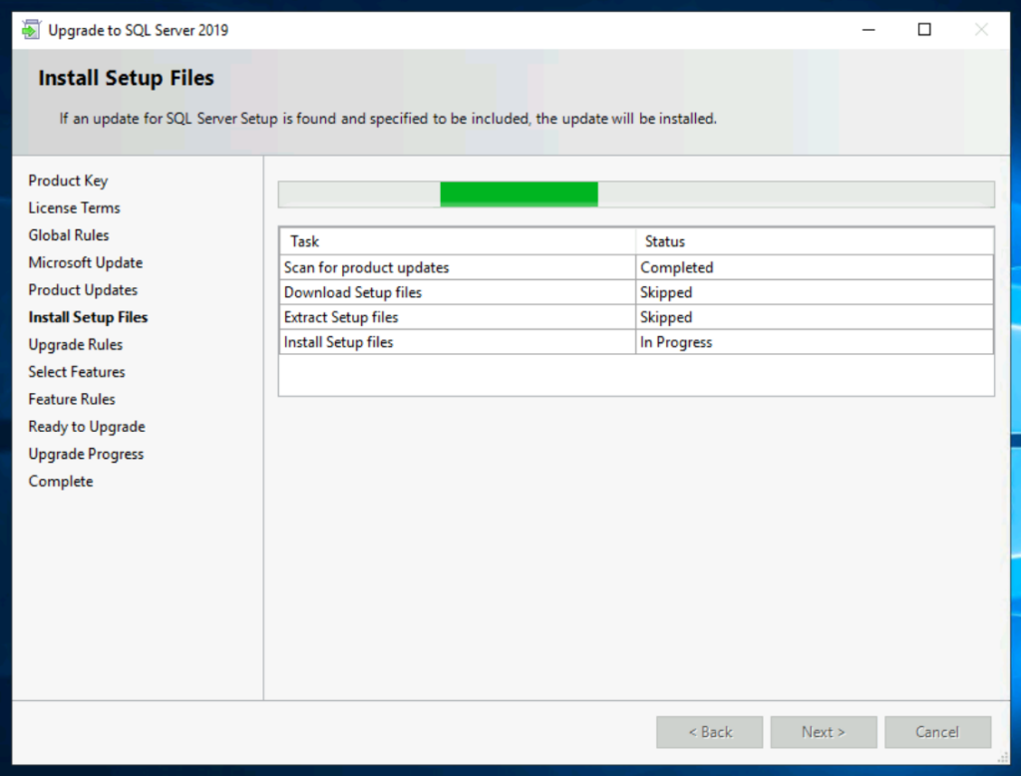Minimize the Upgrade to SQL Server window
1021x776 pixels.
tap(868, 30)
